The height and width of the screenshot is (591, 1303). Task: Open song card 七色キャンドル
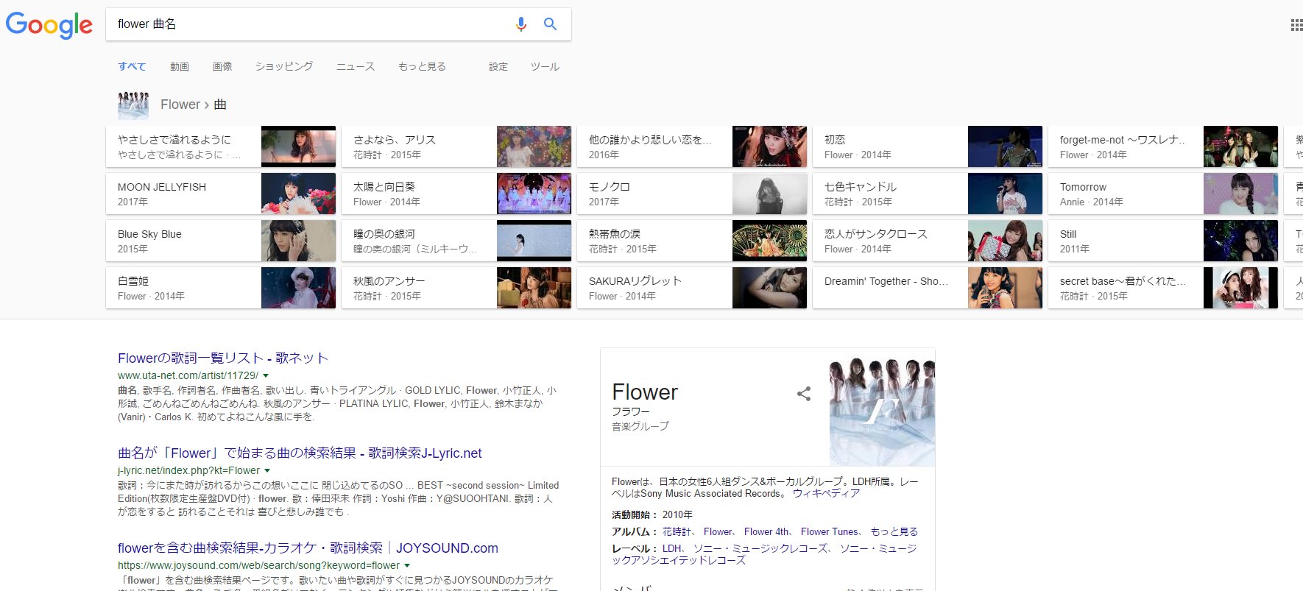pyautogui.click(x=928, y=194)
